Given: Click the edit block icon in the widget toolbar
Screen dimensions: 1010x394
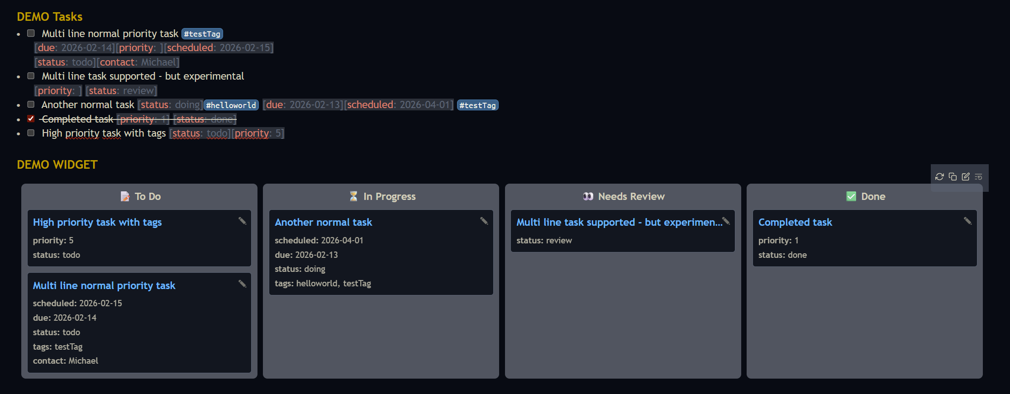Looking at the screenshot, I should [966, 177].
